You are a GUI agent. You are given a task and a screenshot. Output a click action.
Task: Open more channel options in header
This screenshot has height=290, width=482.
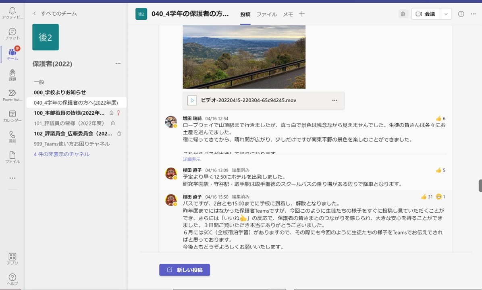point(473,14)
